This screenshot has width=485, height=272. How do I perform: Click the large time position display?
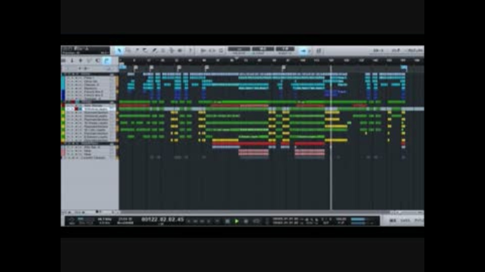162,220
